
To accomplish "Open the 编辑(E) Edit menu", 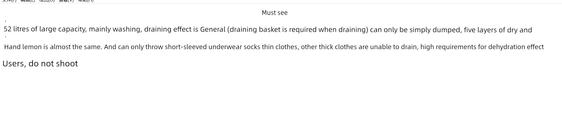I will [x=28, y=1].
